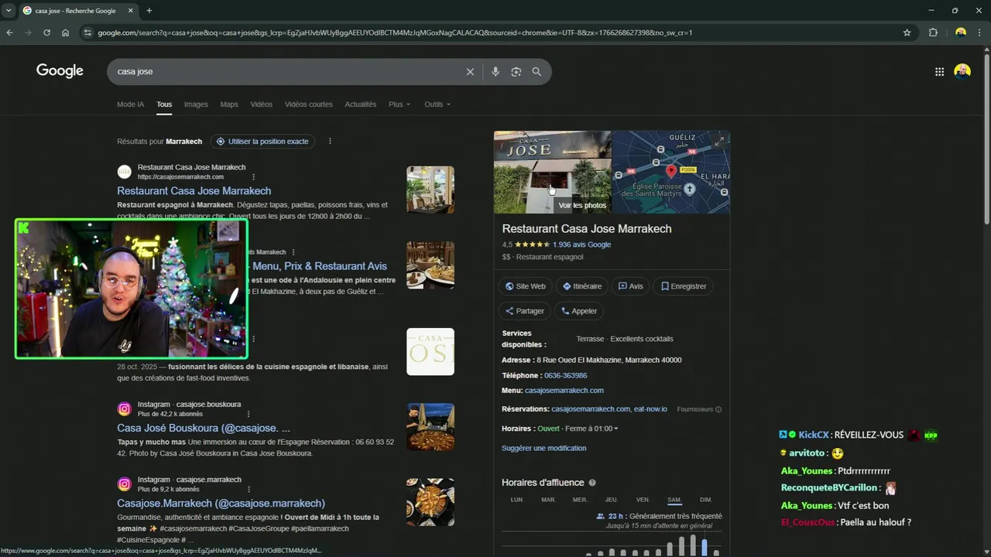The image size is (991, 557).
Task: Open the Chrome profile avatar in toolbar
Action: point(961,32)
